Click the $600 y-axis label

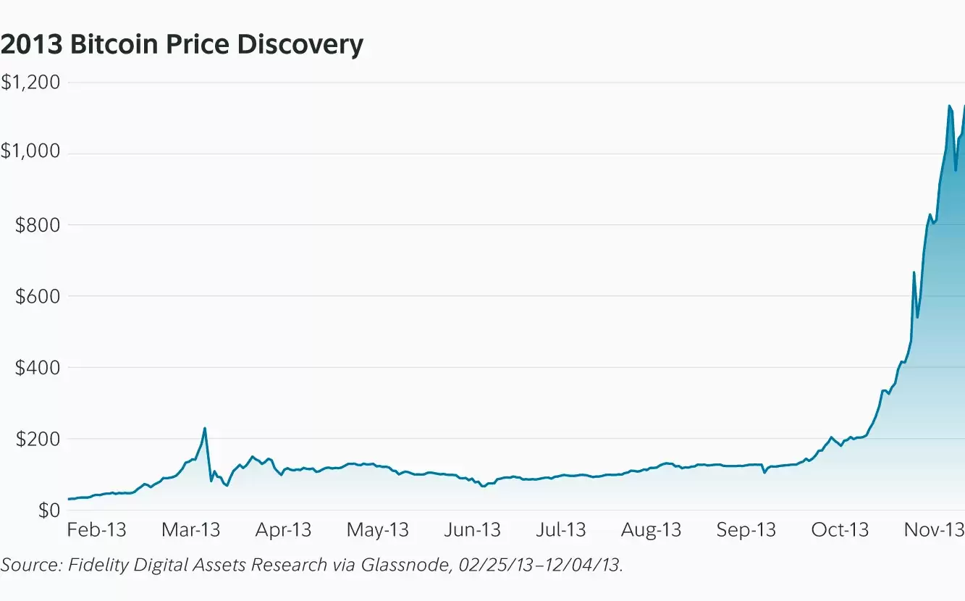(38, 296)
